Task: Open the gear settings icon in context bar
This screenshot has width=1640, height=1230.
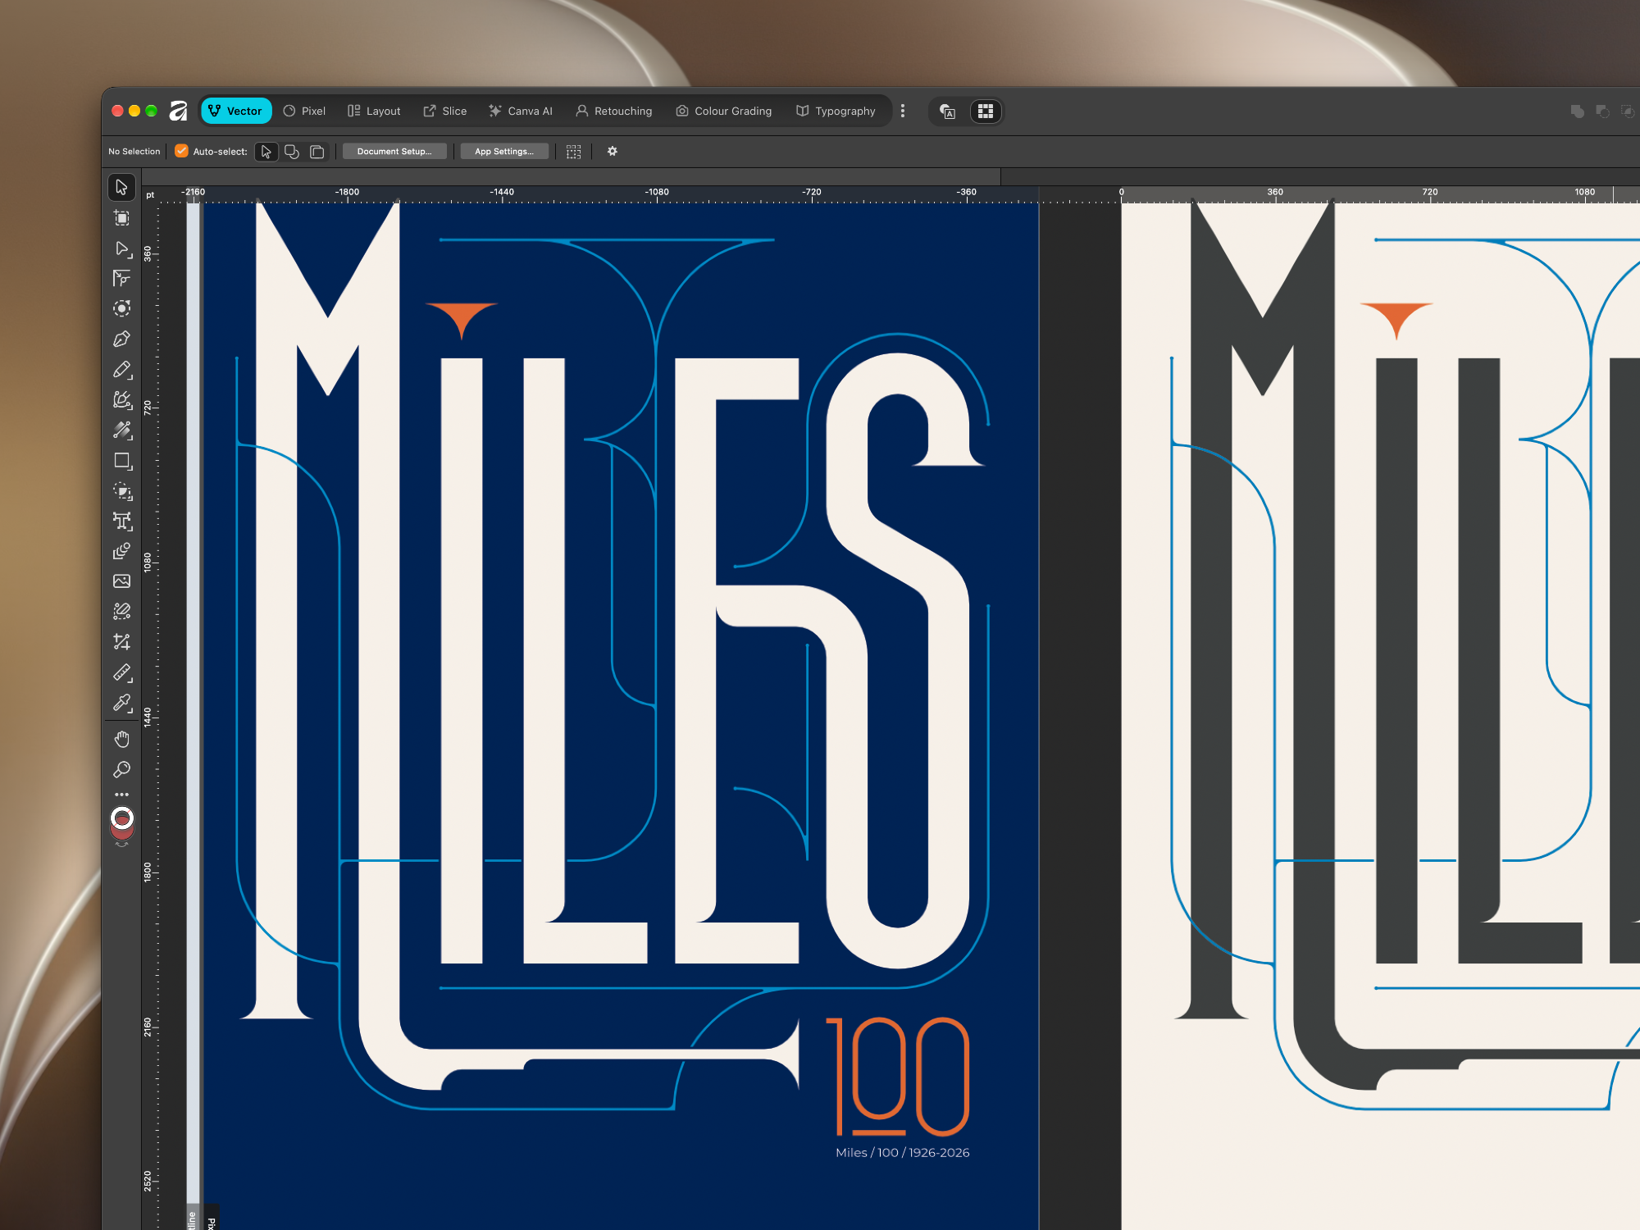Action: (612, 151)
